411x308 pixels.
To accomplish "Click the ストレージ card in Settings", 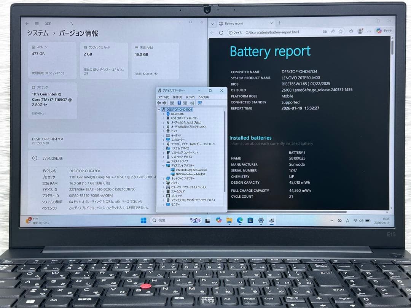I will click(52, 59).
